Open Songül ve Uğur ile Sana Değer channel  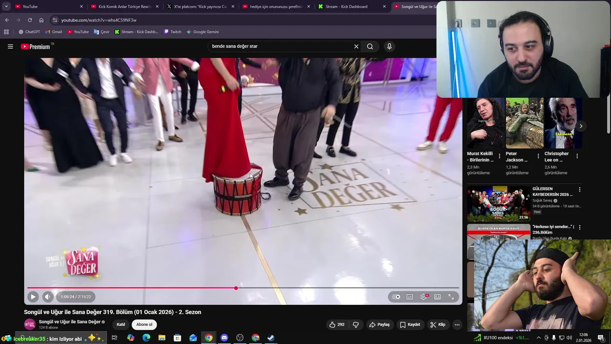(x=70, y=322)
